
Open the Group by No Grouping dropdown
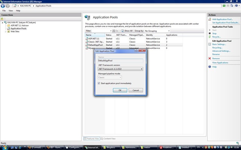[x=169, y=31]
